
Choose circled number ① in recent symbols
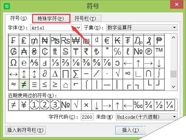coord(34,105)
